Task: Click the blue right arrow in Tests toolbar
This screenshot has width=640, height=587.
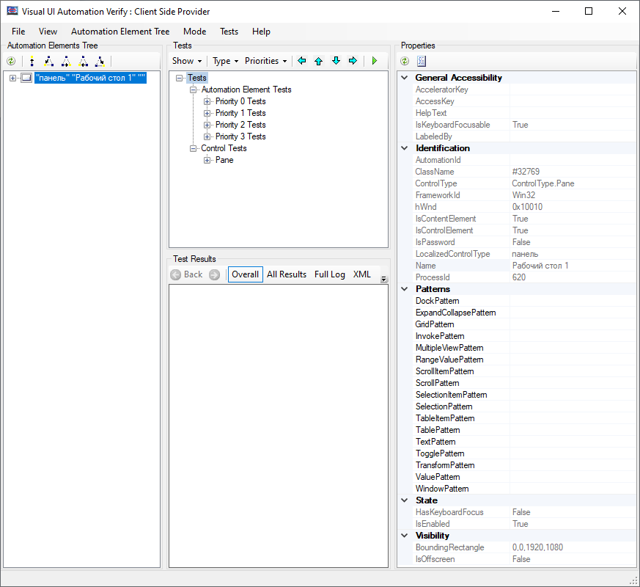Action: pyautogui.click(x=353, y=61)
